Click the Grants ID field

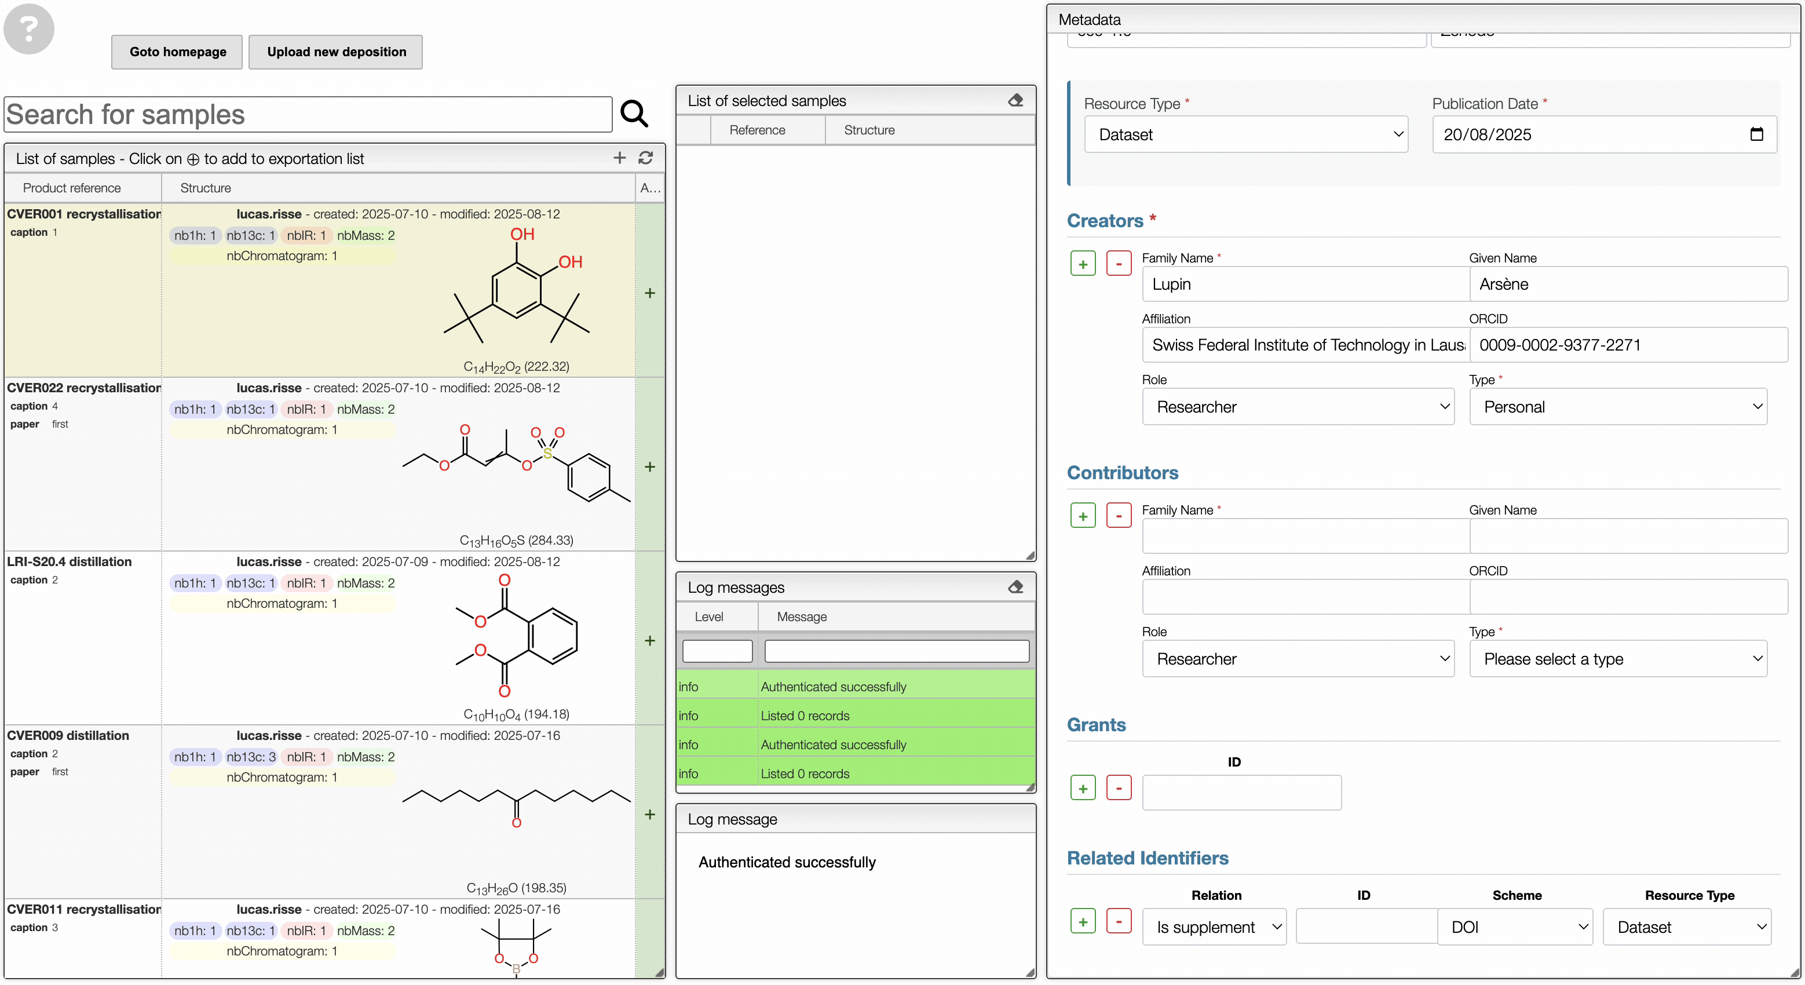(x=1241, y=792)
